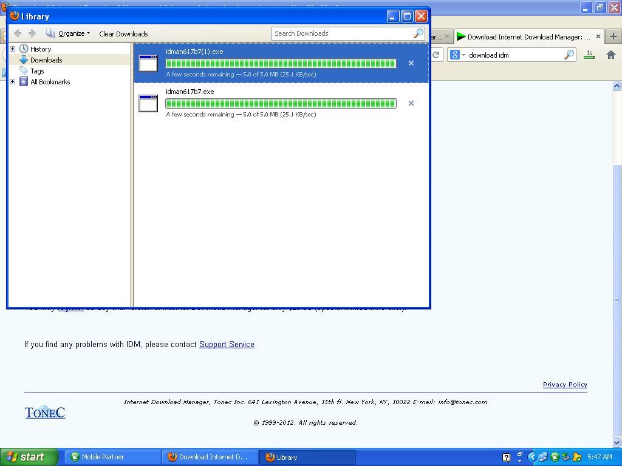Click the Downloads blue arrow icon
The height and width of the screenshot is (466, 622).
(24, 60)
